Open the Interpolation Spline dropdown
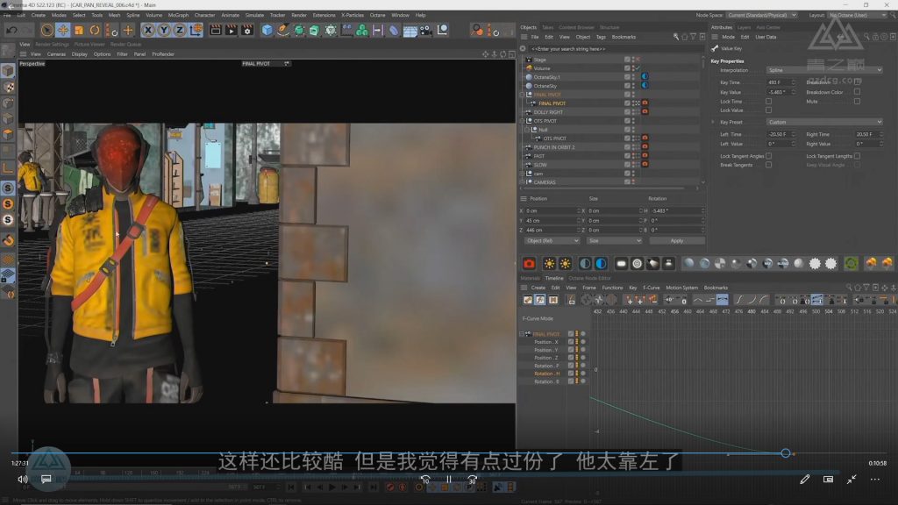This screenshot has height=505, width=898. [x=824, y=70]
